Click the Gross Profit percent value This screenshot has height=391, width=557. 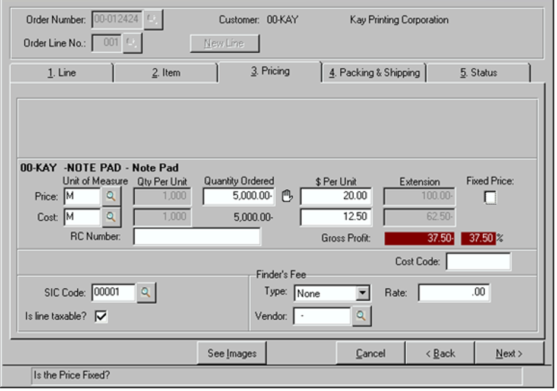478,238
